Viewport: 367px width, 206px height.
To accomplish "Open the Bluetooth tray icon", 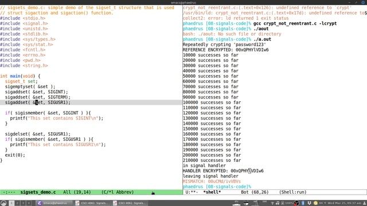I will [x=303, y=203].
